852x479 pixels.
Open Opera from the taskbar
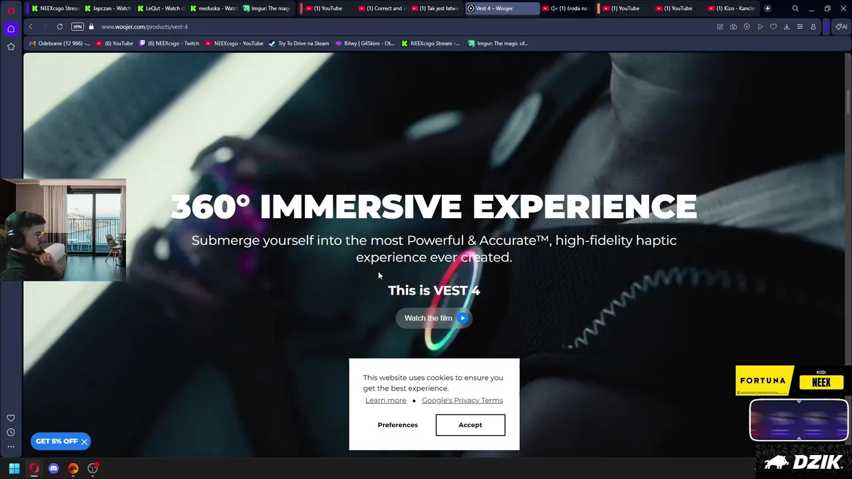[x=34, y=468]
